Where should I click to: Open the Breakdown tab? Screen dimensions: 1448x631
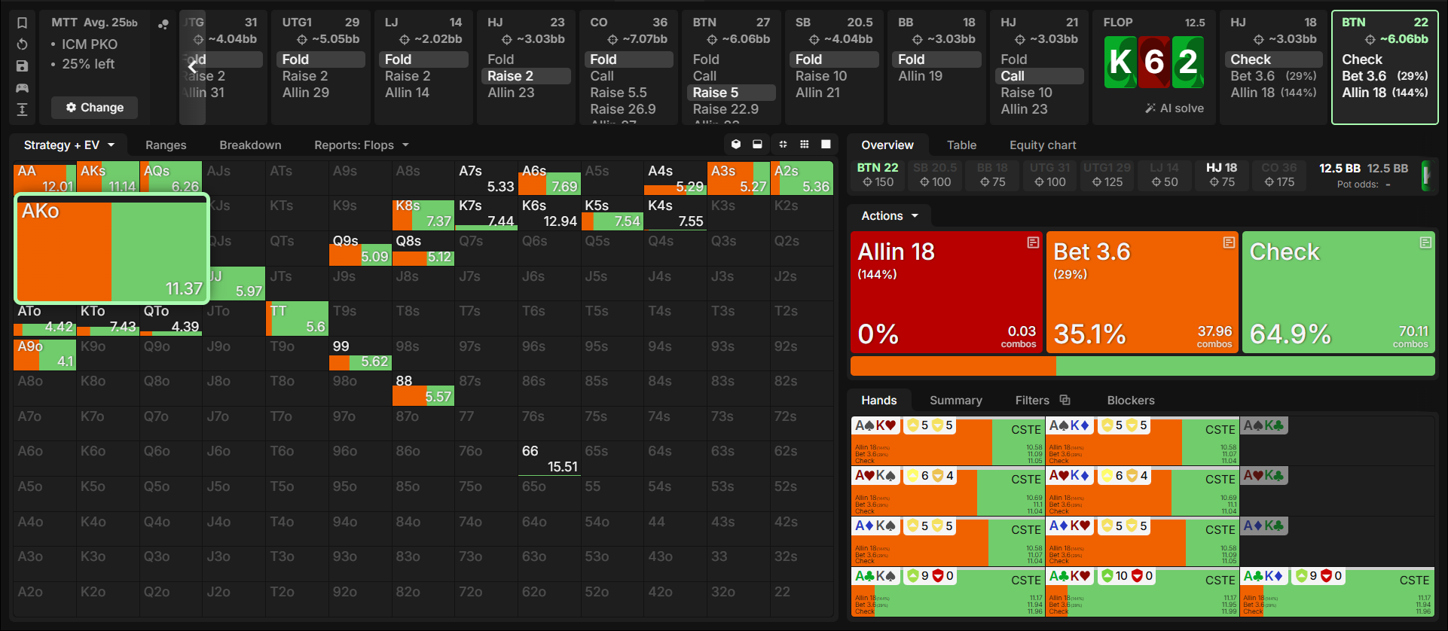(x=250, y=145)
